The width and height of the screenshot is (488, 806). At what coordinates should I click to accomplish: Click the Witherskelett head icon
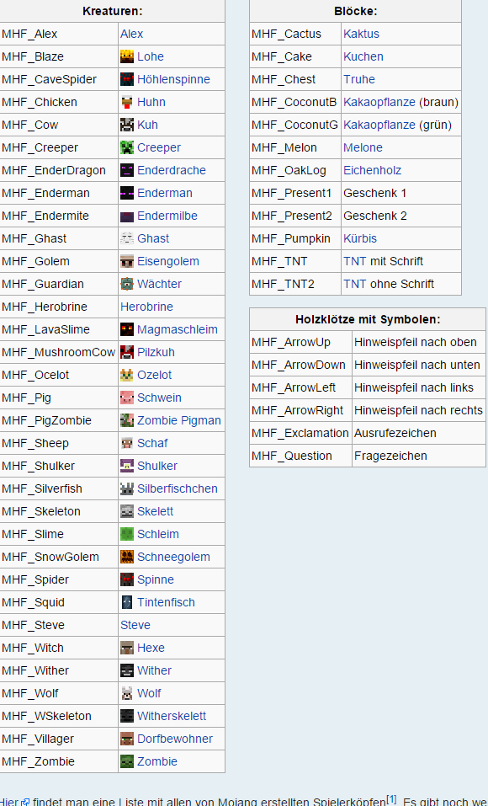127,716
